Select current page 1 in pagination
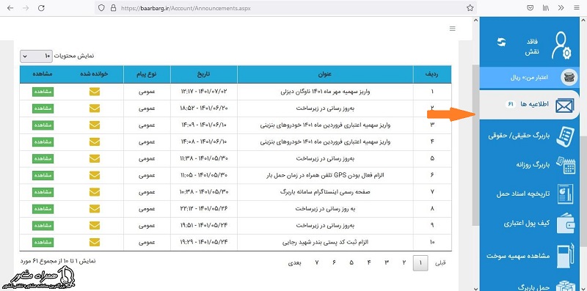Viewport: 587px width, 291px height. click(420, 263)
